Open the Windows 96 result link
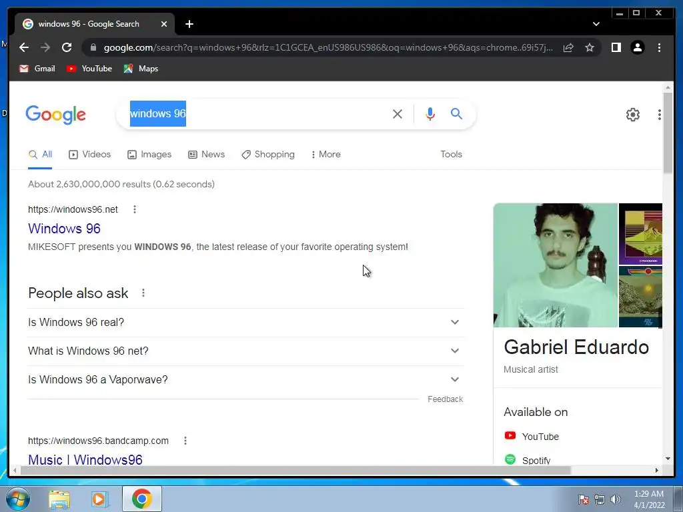683x512 pixels. 64,229
